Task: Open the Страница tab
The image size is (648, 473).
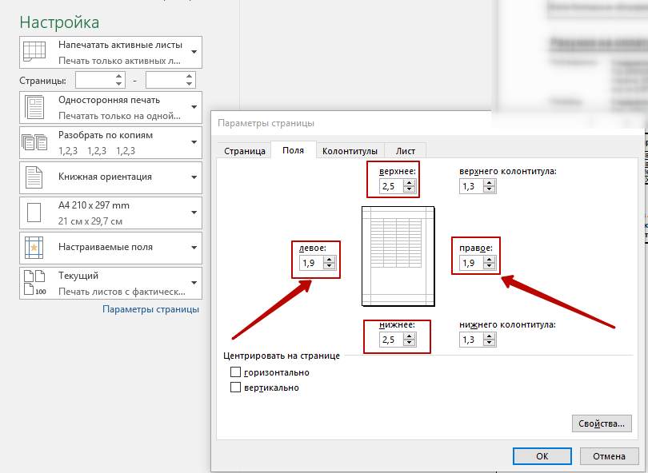Action: pyautogui.click(x=244, y=150)
